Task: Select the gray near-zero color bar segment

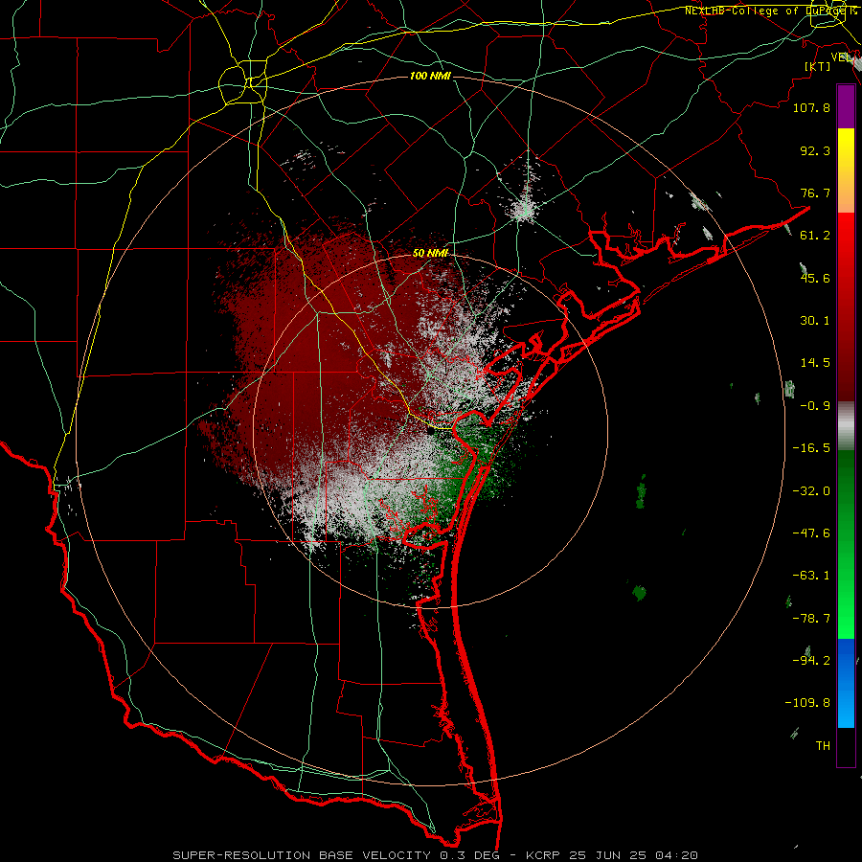Action: click(x=846, y=426)
